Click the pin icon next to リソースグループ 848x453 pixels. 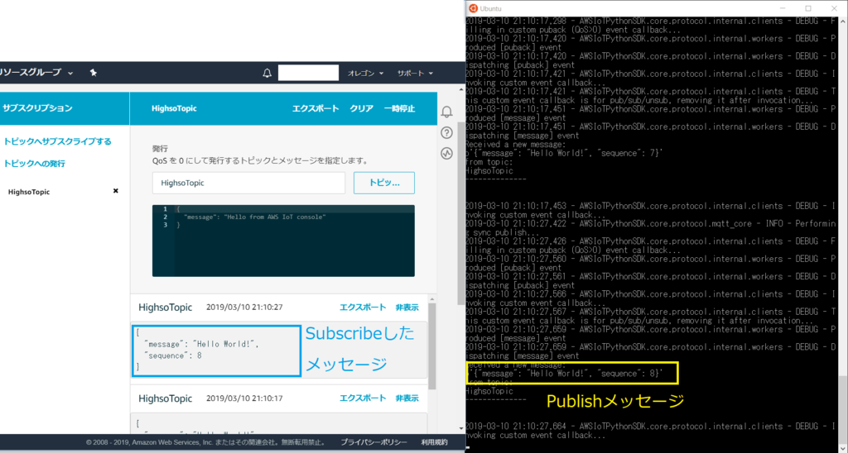pos(93,73)
